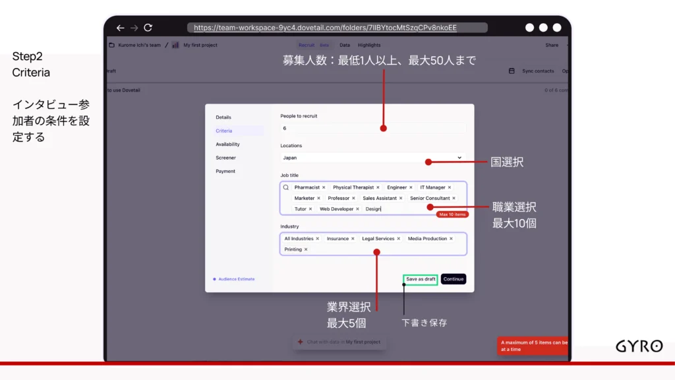Viewport: 675px width, 380px height.
Task: Open the Payment section
Action: click(225, 171)
